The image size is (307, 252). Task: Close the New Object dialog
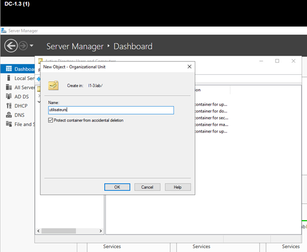(x=189, y=67)
